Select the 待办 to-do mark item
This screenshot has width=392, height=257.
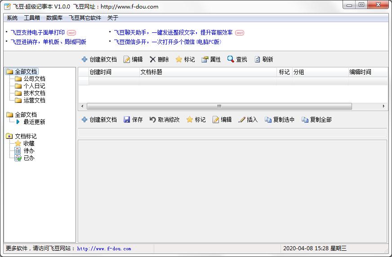pyautogui.click(x=29, y=151)
